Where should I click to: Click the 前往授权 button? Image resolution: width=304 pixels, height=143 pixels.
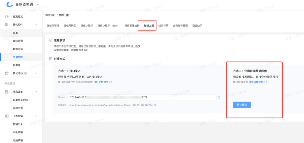tap(242, 105)
